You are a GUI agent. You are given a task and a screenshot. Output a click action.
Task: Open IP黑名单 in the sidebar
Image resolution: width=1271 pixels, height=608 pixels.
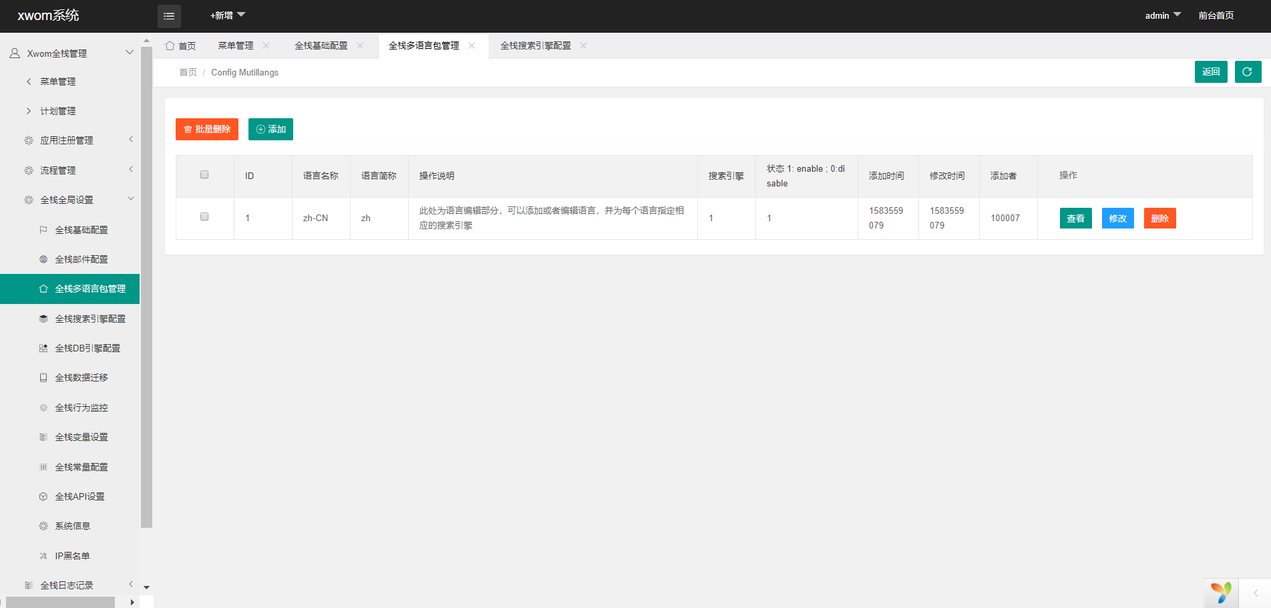pos(72,556)
